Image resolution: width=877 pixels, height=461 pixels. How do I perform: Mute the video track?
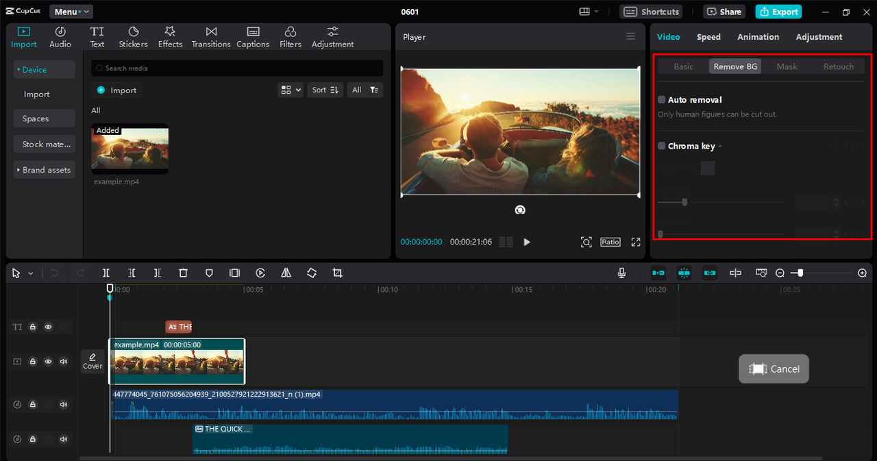(x=64, y=361)
